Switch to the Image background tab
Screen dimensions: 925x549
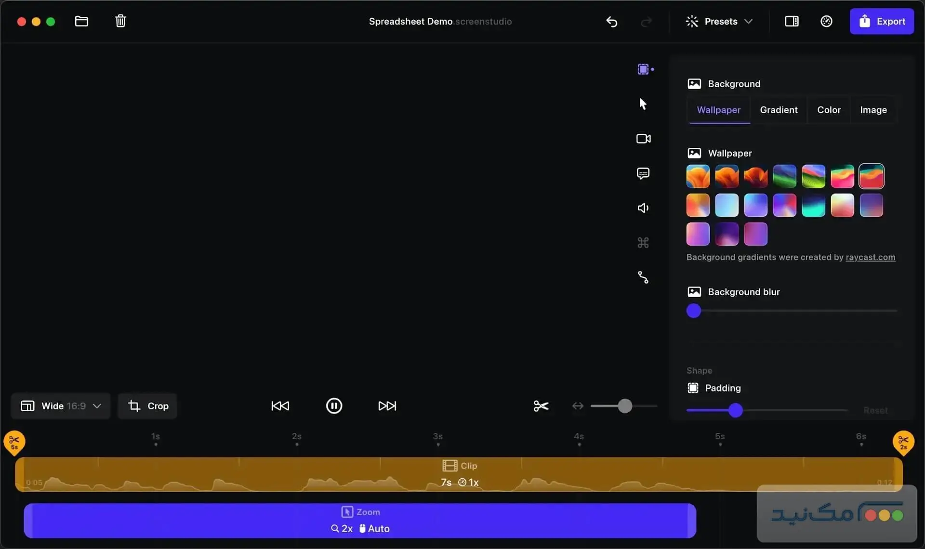pyautogui.click(x=873, y=110)
